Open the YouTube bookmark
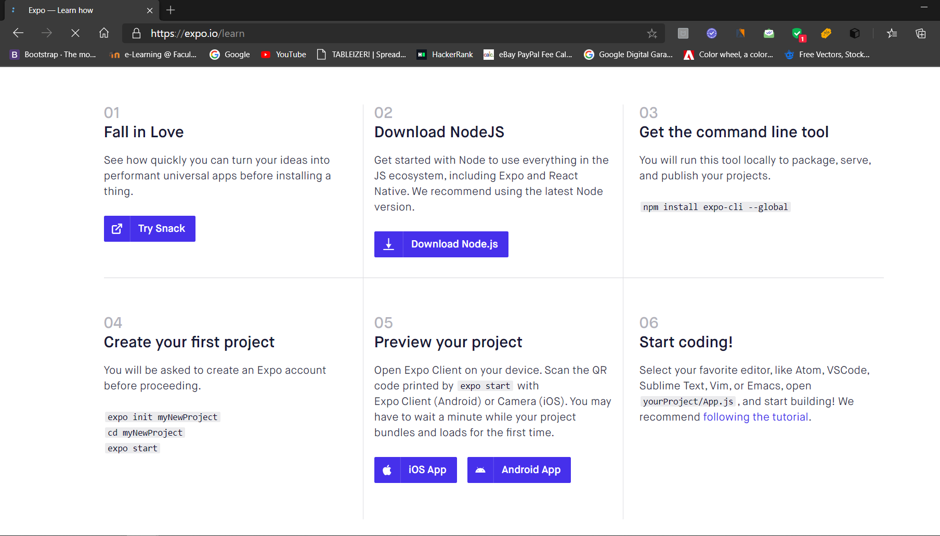The height and width of the screenshot is (536, 940). [x=283, y=55]
